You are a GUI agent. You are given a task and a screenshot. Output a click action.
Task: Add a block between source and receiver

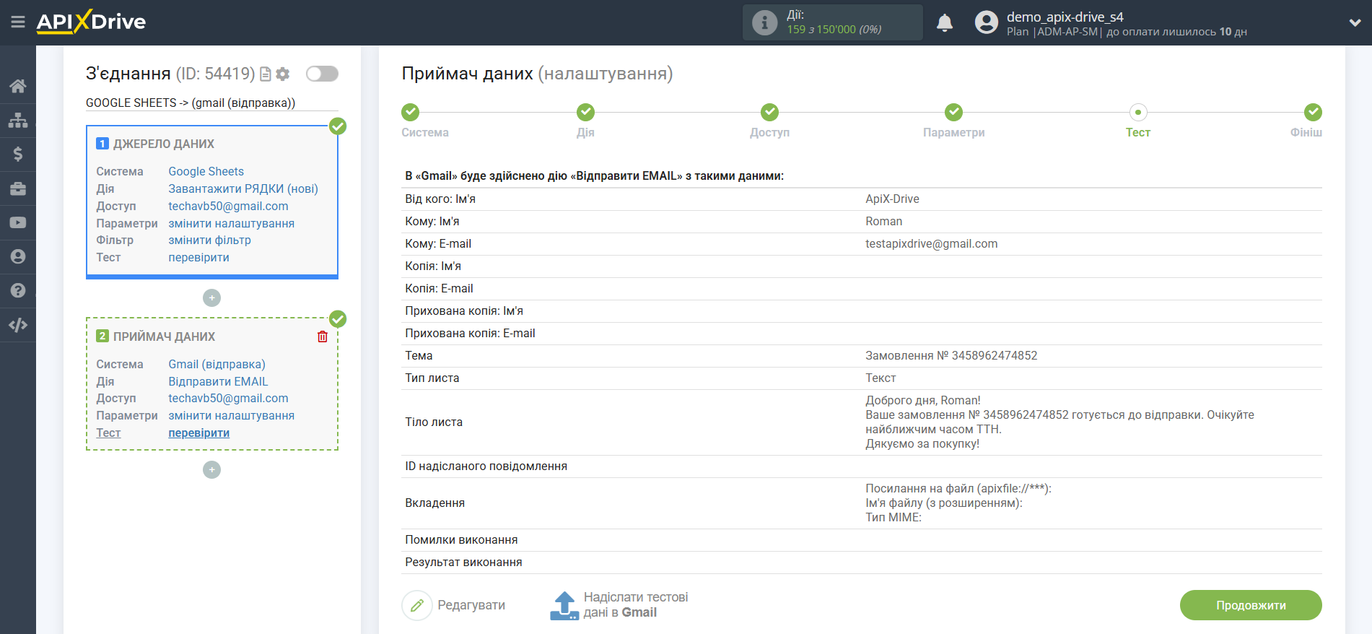tap(211, 298)
